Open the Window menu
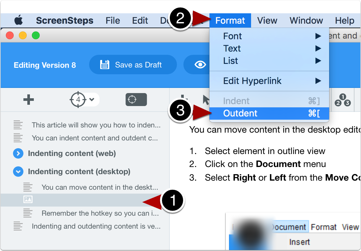This screenshot has width=361, height=251. pyautogui.click(x=306, y=21)
